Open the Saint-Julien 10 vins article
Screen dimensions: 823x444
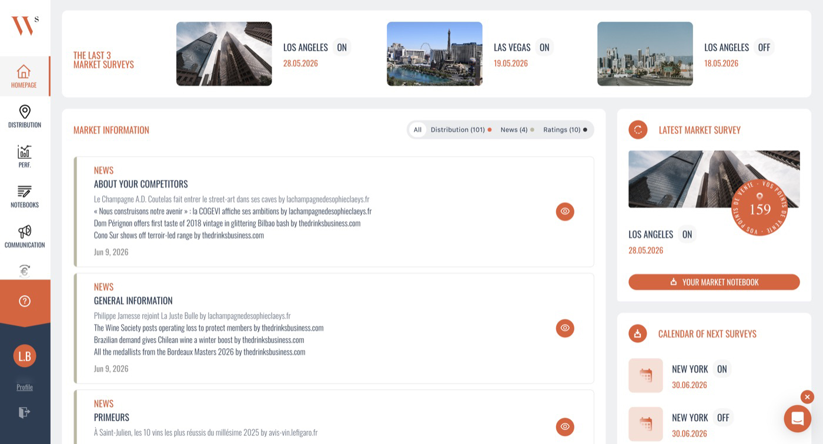(x=206, y=432)
